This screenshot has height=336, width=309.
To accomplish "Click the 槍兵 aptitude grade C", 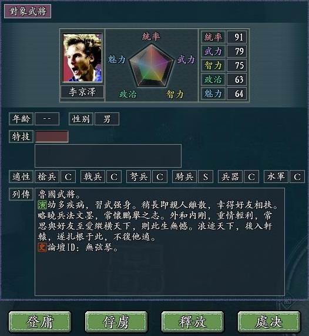I will [x=68, y=177].
